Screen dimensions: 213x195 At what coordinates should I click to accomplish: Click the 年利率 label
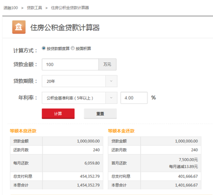point(28,97)
